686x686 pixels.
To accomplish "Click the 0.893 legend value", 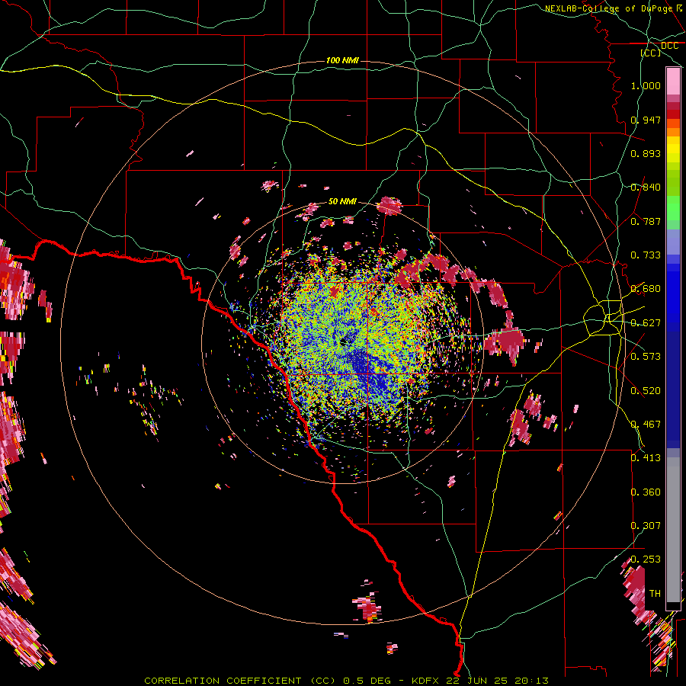I will click(x=646, y=153).
